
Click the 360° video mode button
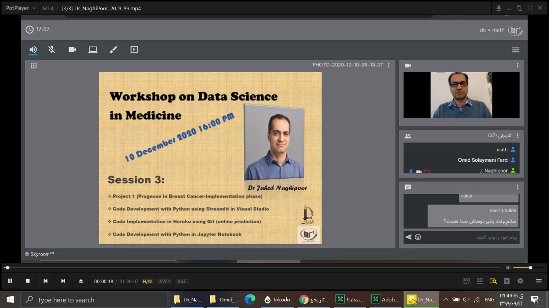point(466,281)
